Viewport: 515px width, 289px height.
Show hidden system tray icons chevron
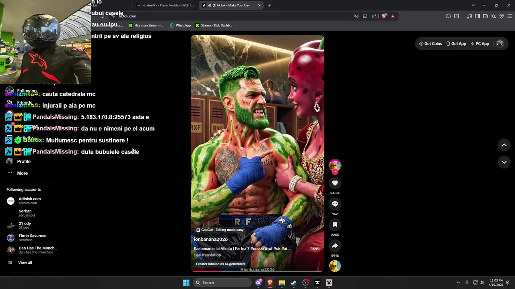click(458, 283)
